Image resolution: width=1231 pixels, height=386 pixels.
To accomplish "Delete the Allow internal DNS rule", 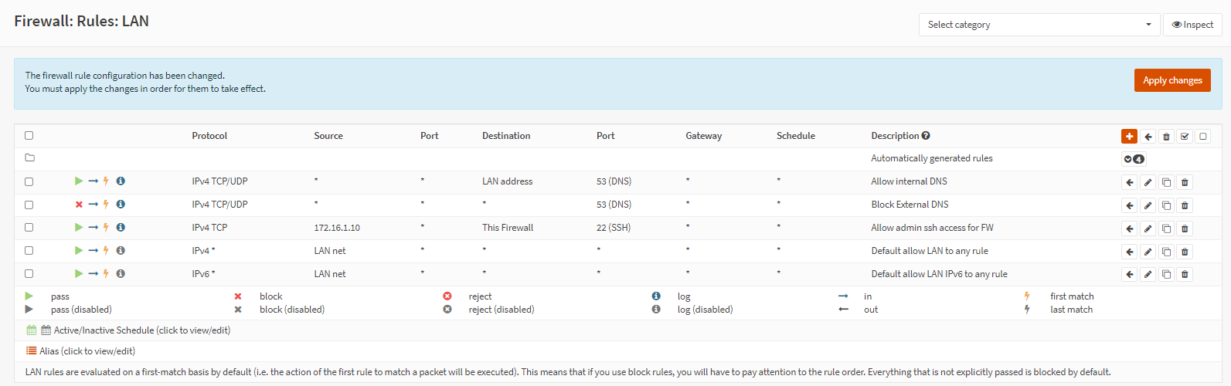I will [x=1185, y=183].
